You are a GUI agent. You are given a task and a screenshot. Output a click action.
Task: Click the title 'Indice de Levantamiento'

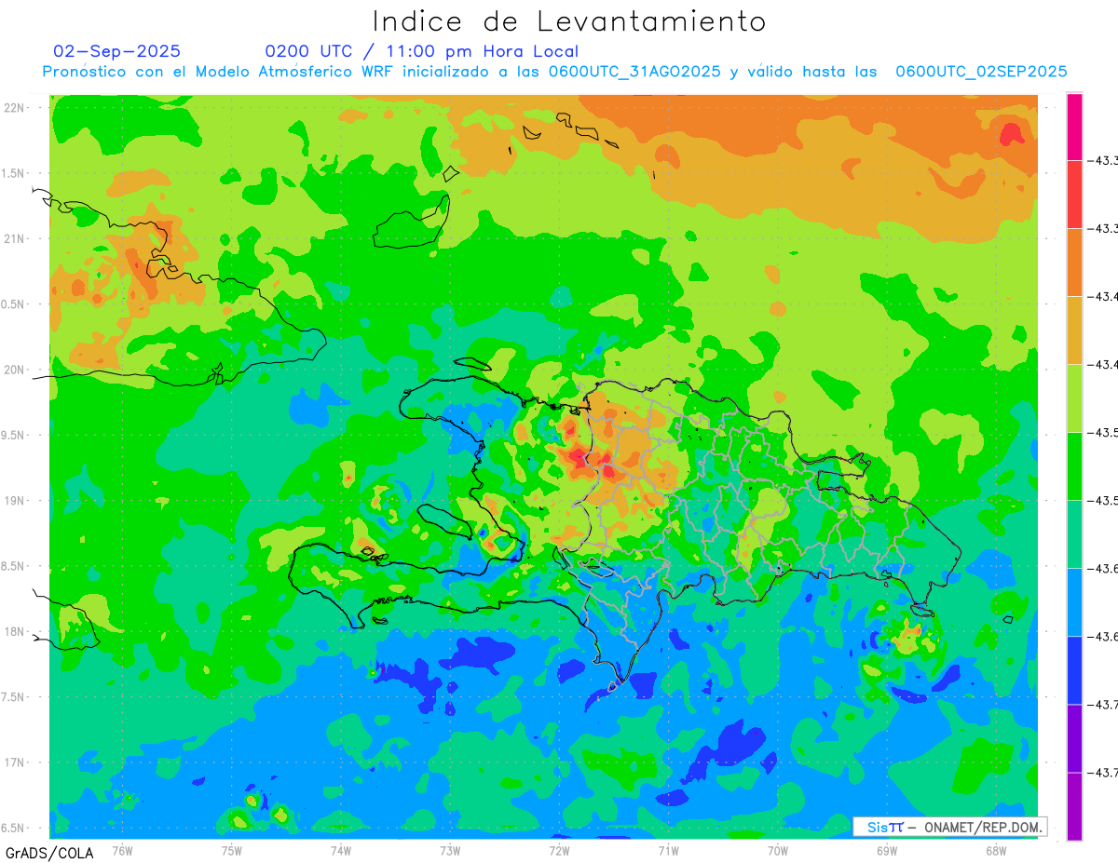[x=569, y=20]
